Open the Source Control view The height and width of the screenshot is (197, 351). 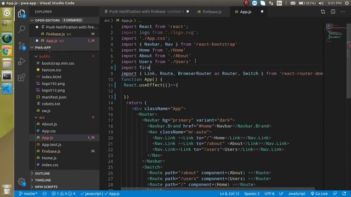[x=21, y=45]
